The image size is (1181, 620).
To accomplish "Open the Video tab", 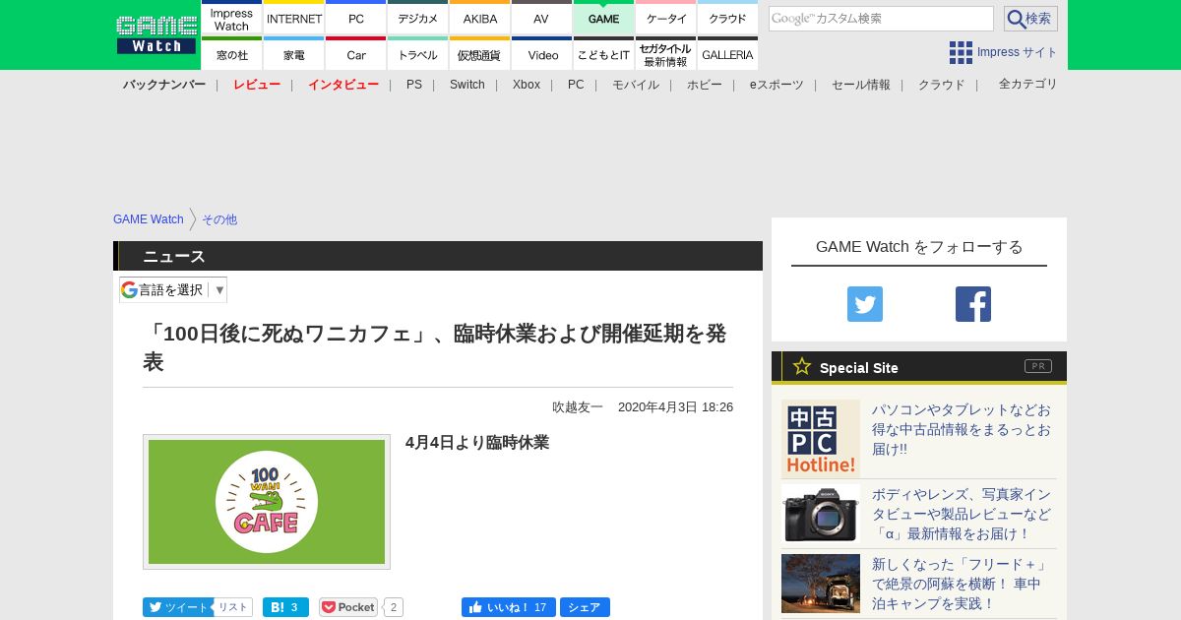I will click(x=541, y=54).
